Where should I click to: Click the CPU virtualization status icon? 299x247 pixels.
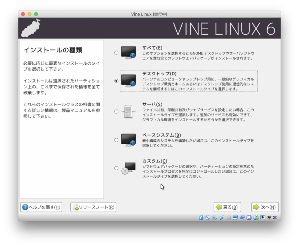click(x=249, y=218)
